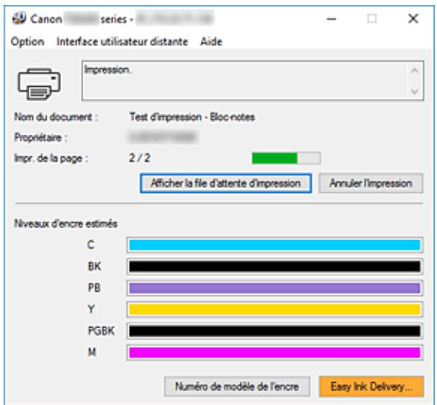437x405 pixels.
Task: Click the cyan C ink level bar
Action: (x=275, y=245)
